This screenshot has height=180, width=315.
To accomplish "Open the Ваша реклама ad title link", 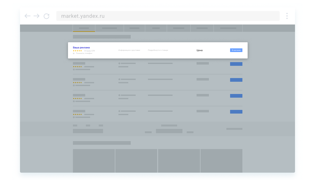I will [x=81, y=47].
